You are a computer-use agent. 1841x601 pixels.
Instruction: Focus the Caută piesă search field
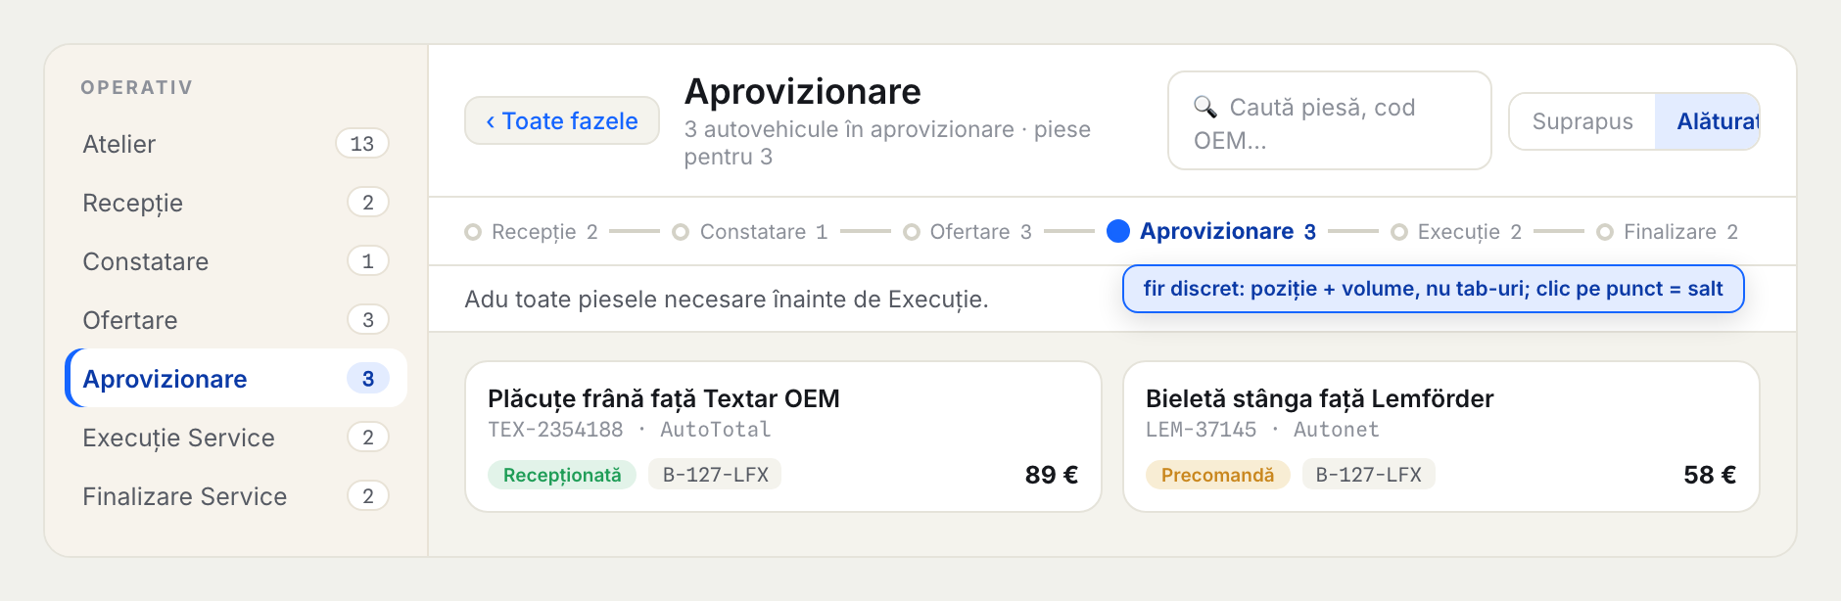click(1330, 120)
